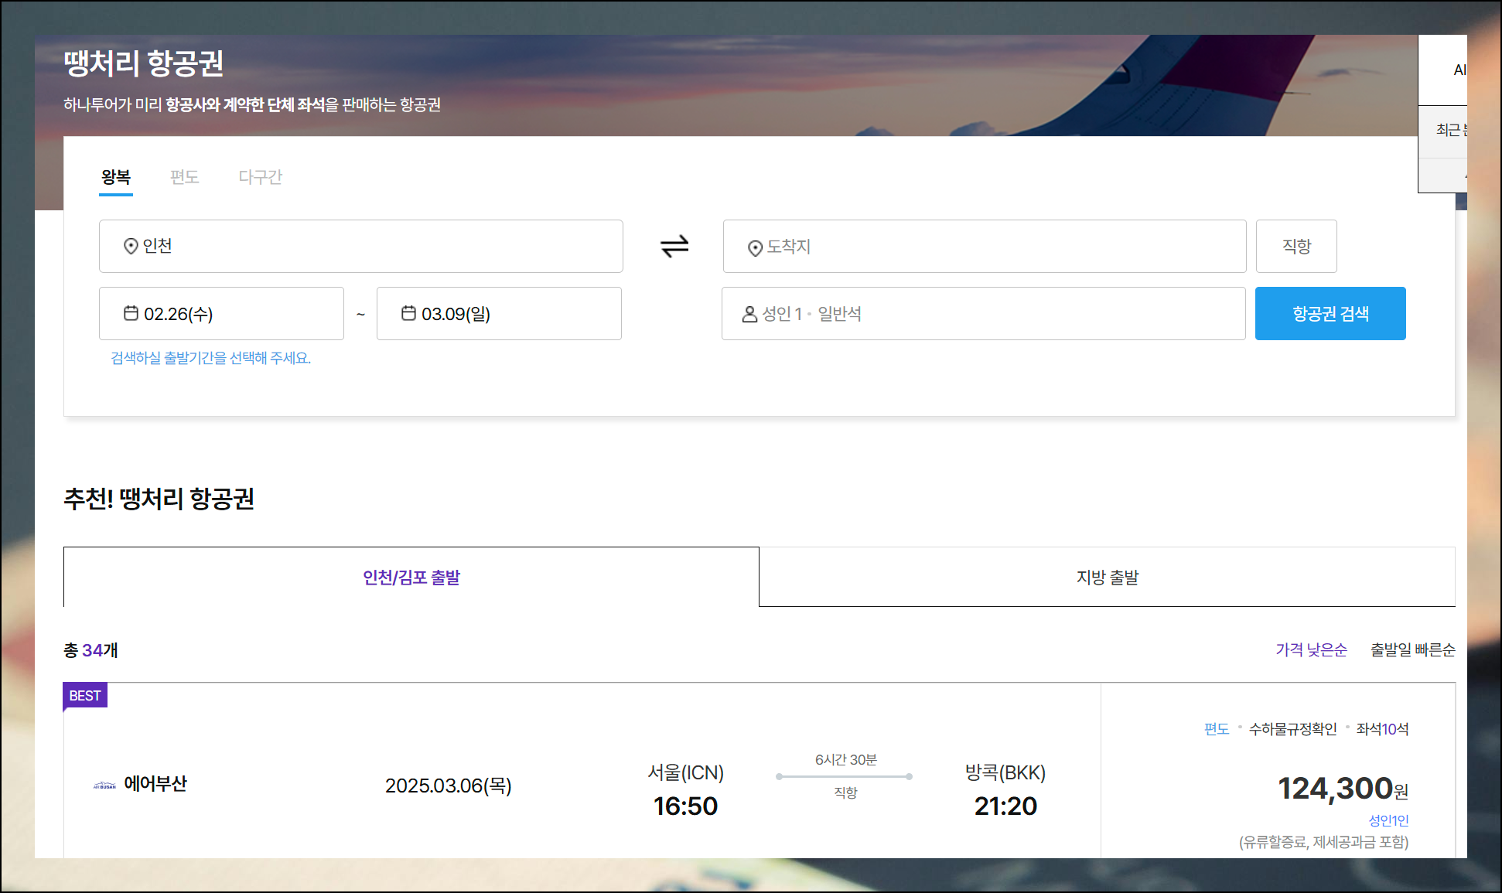Open the return date 03.09(일) picker

[499, 314]
